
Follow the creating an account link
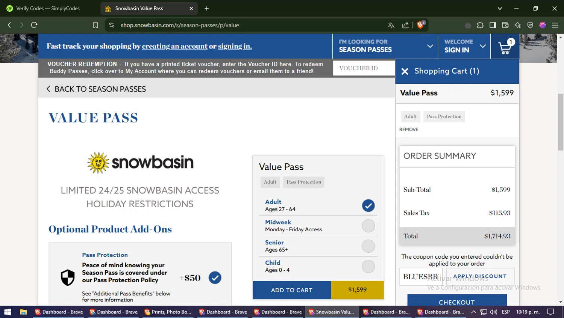174,46
